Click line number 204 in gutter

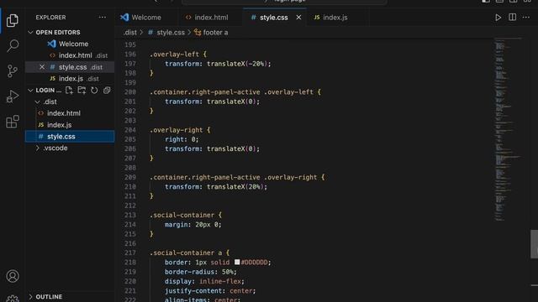(130, 130)
